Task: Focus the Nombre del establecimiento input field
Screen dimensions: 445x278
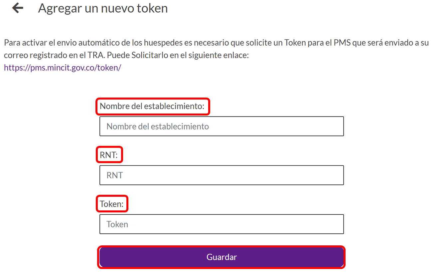Action: pyautogui.click(x=222, y=126)
